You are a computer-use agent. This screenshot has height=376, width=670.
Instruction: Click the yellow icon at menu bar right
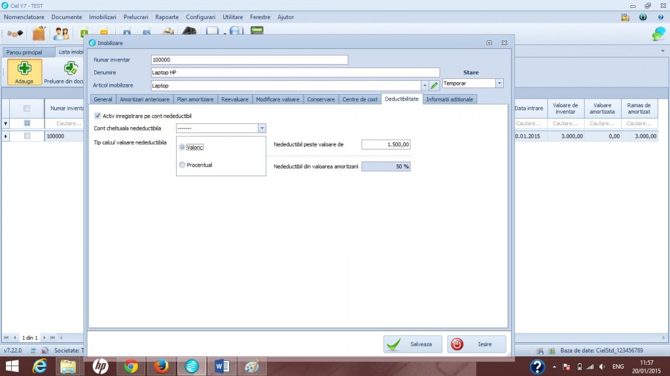[625, 17]
